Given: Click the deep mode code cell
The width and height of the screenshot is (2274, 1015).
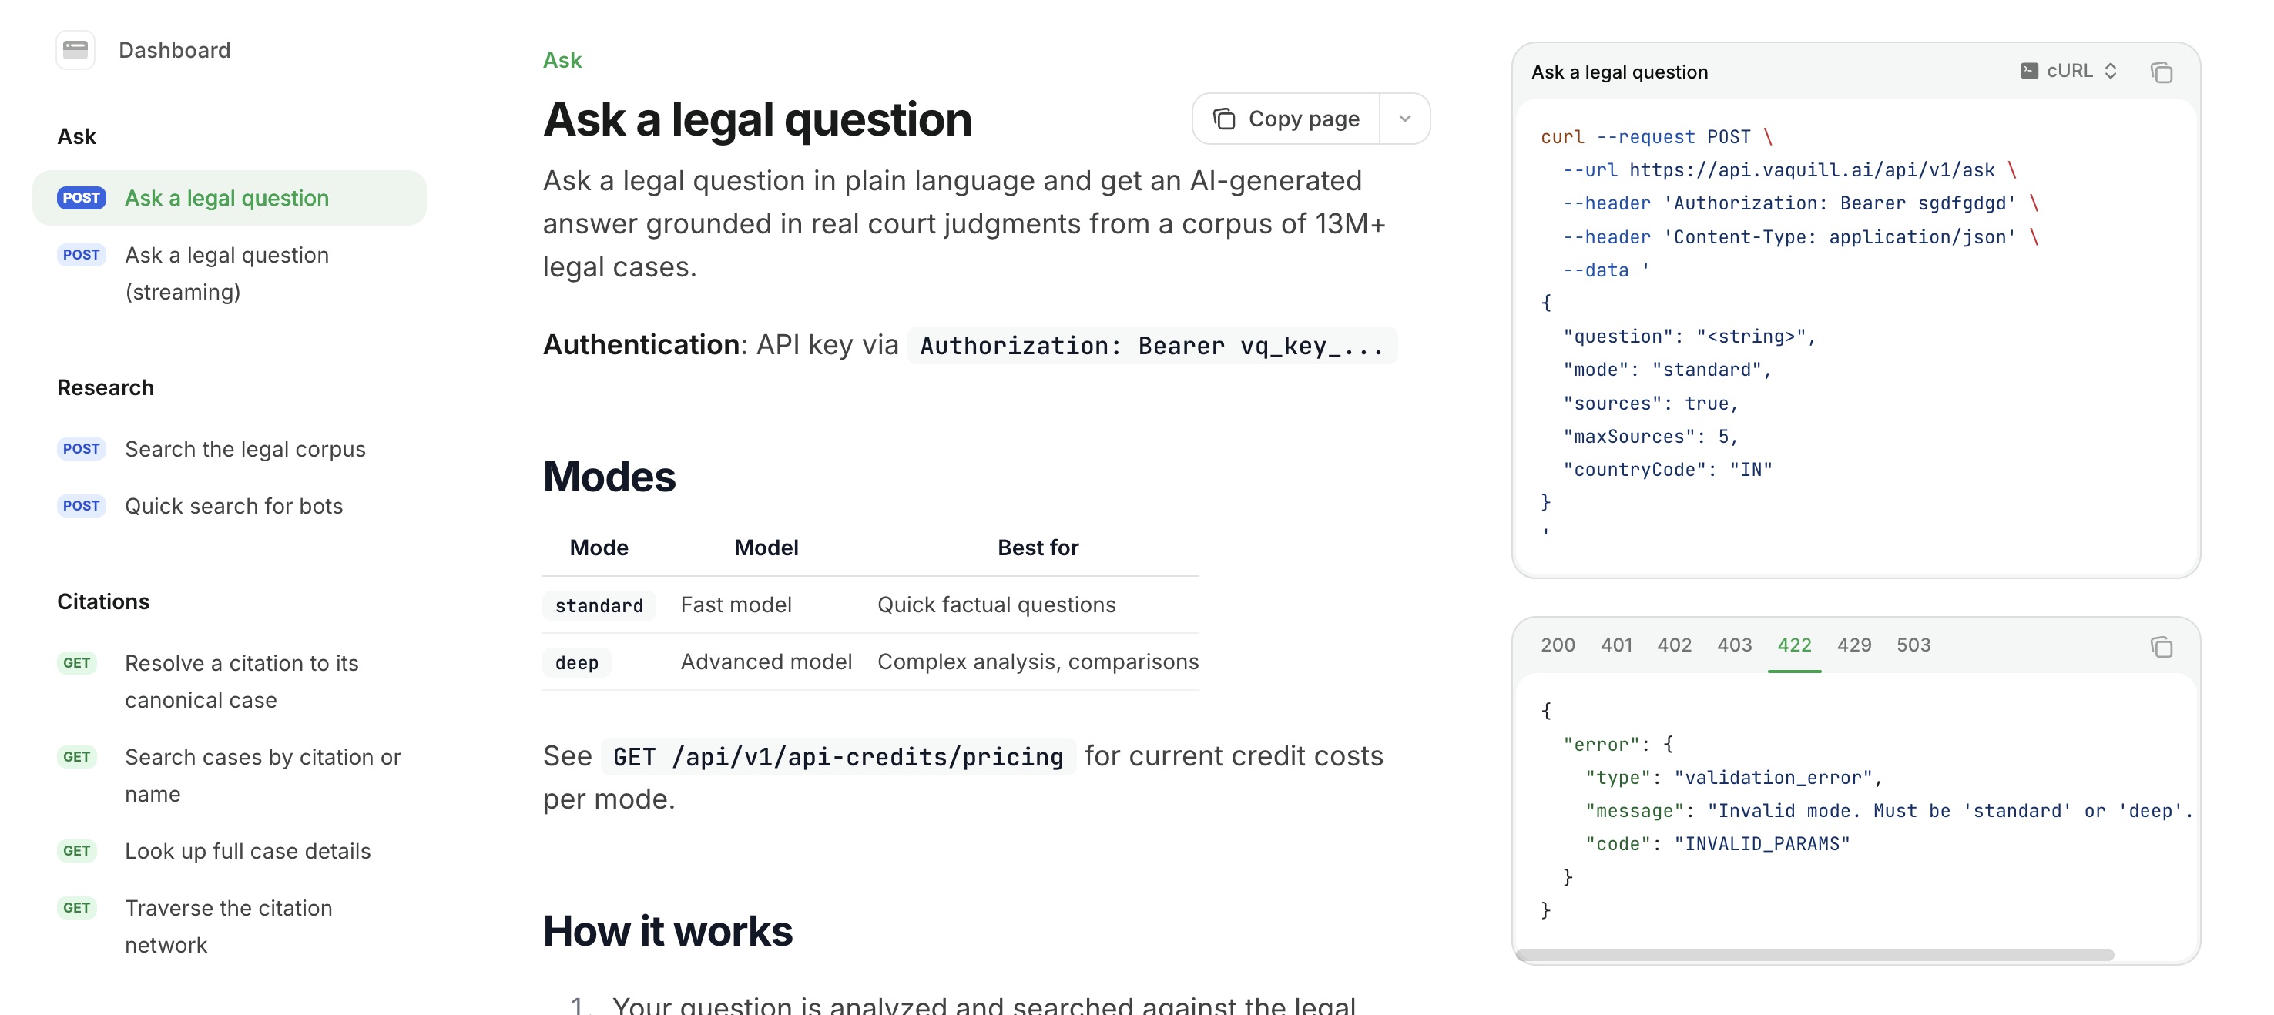Looking at the screenshot, I should [x=576, y=663].
